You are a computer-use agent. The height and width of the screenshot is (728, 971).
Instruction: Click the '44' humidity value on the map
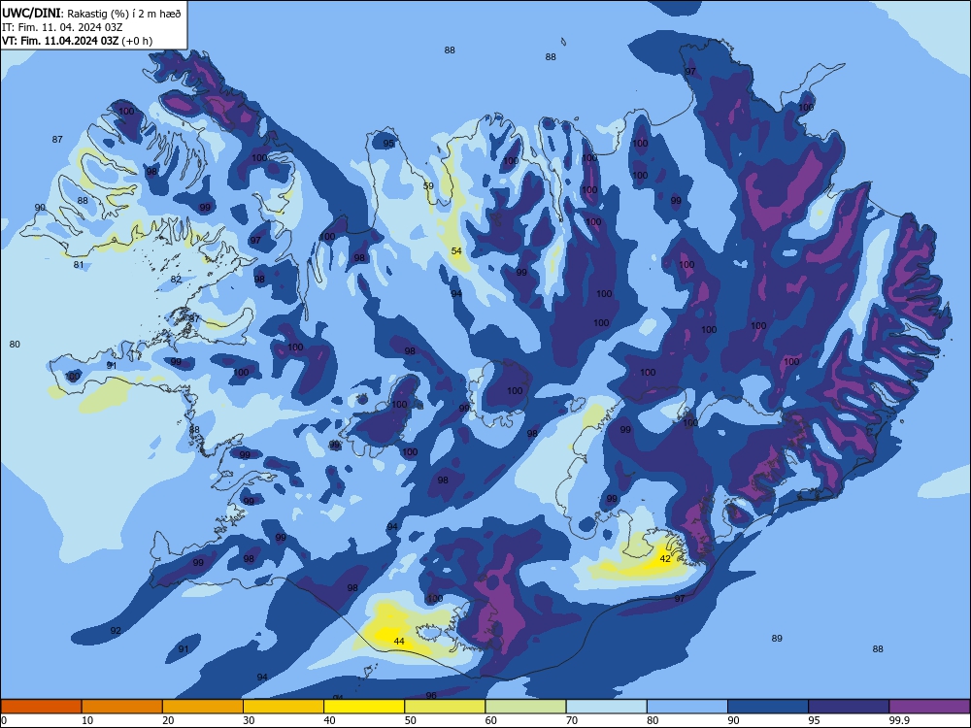(x=399, y=642)
